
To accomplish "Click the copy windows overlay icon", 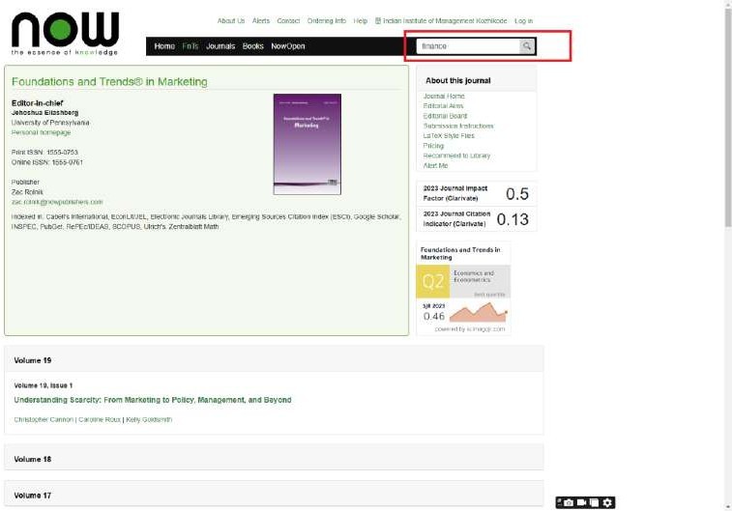I will (595, 502).
